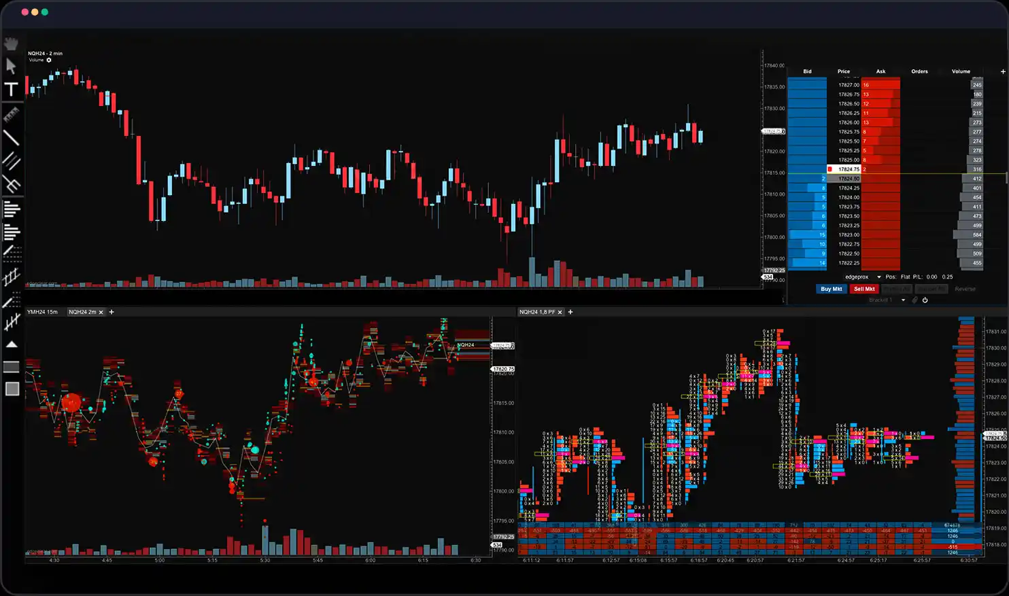Expand the Bracket 1 dropdown
1009x596 pixels.
(x=903, y=300)
